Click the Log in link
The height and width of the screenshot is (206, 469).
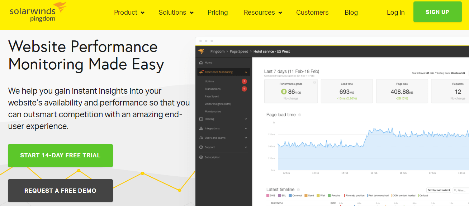396,13
